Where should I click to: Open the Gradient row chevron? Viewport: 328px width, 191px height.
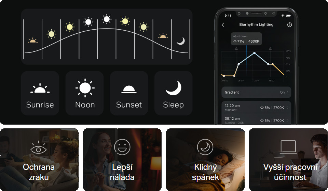288,92
